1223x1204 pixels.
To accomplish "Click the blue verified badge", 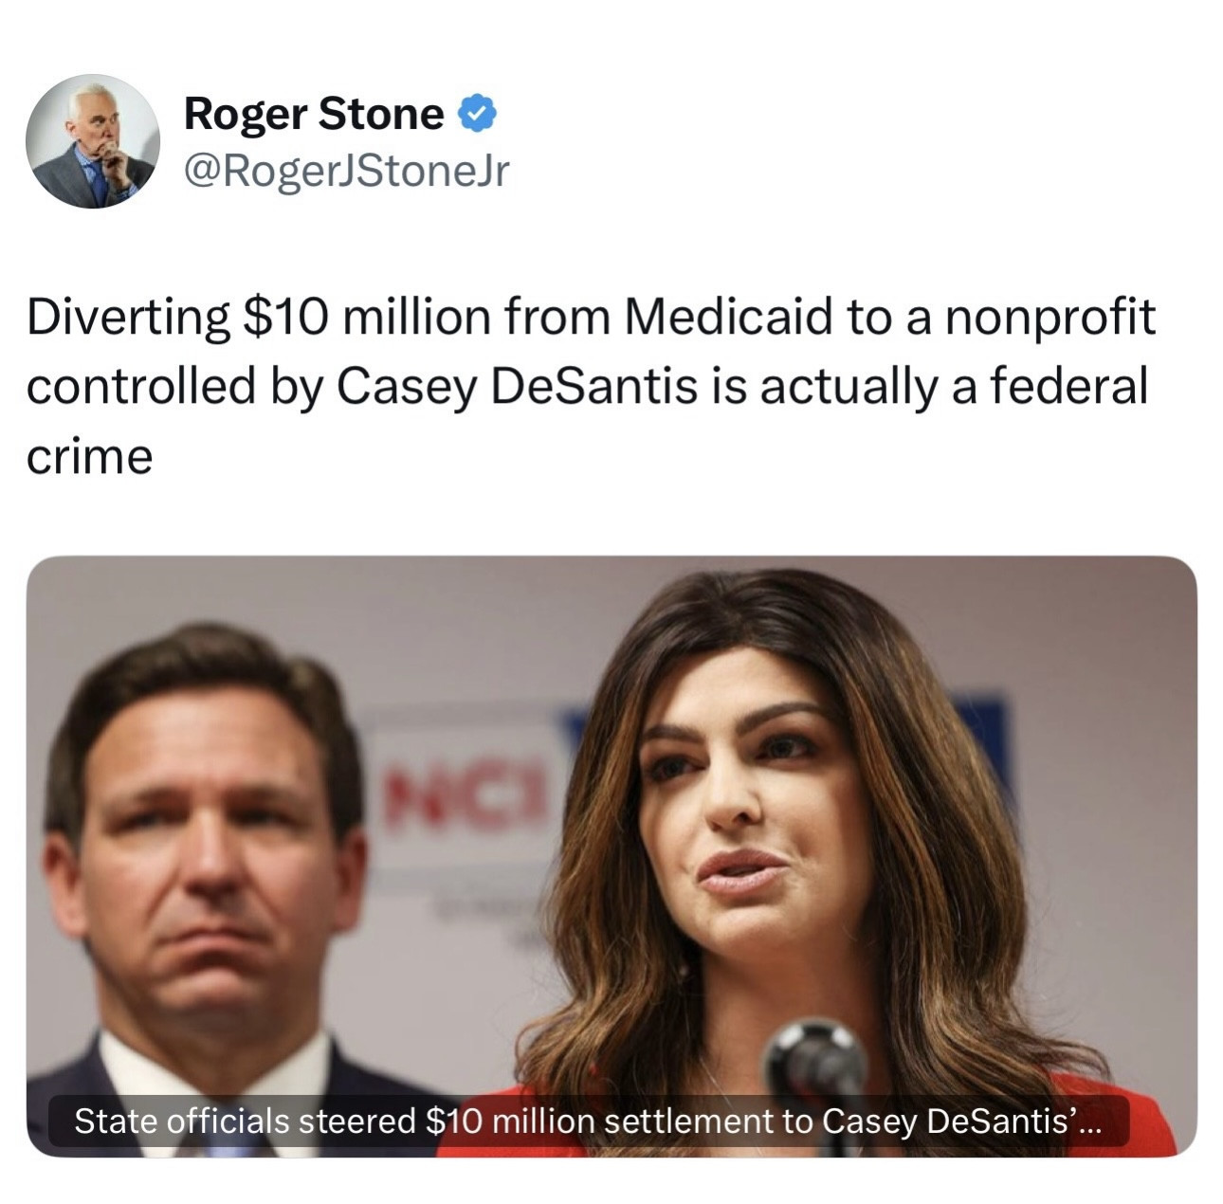I will coord(477,114).
